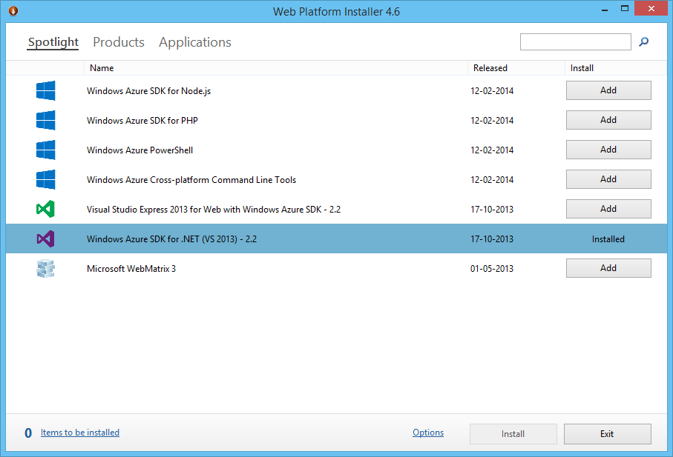Click the Windows logo icon beside Windows Azure PowerShell
The width and height of the screenshot is (673, 457).
point(45,150)
